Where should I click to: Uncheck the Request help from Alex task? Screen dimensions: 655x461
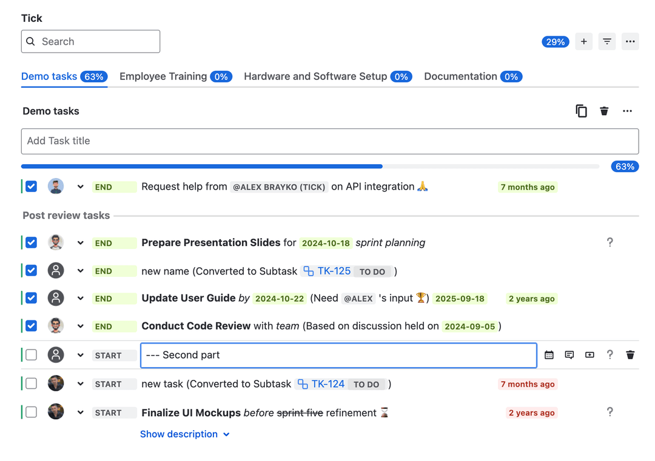tap(30, 186)
